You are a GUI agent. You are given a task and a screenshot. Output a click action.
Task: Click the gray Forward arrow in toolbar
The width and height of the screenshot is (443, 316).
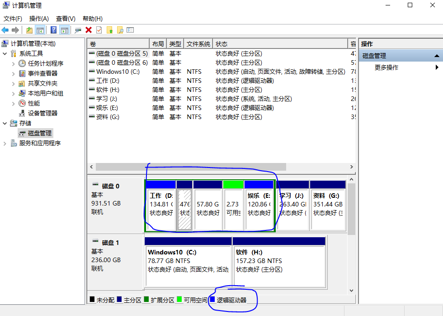(15, 30)
